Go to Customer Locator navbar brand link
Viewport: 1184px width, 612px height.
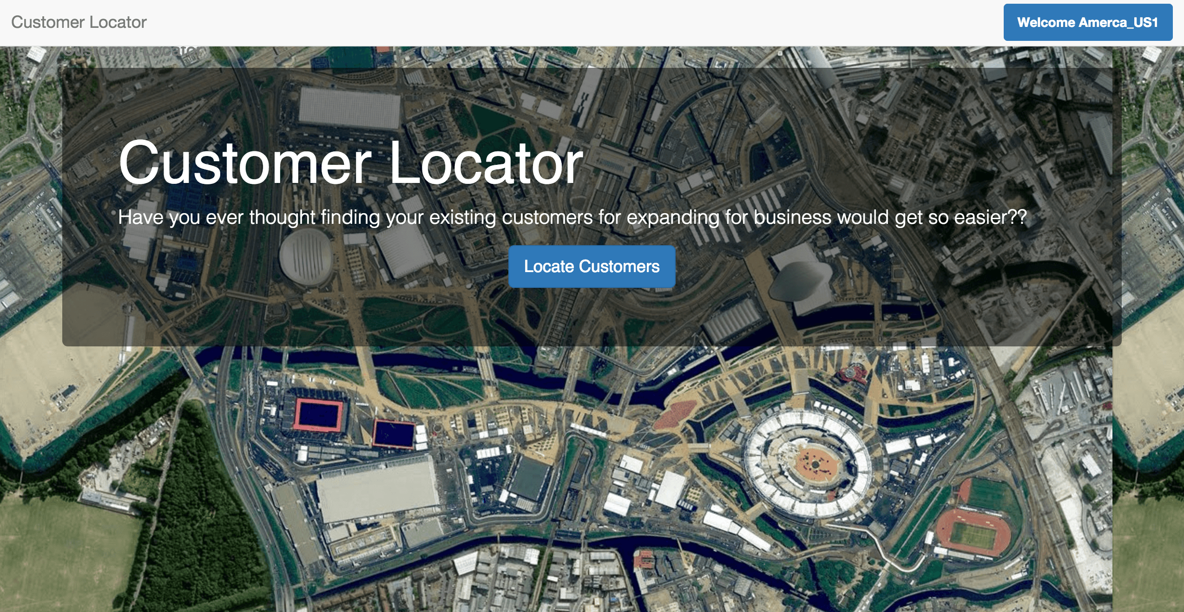[x=79, y=22]
